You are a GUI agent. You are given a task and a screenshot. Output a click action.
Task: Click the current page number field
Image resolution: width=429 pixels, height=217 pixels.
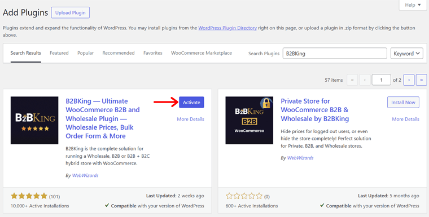tap(381, 80)
